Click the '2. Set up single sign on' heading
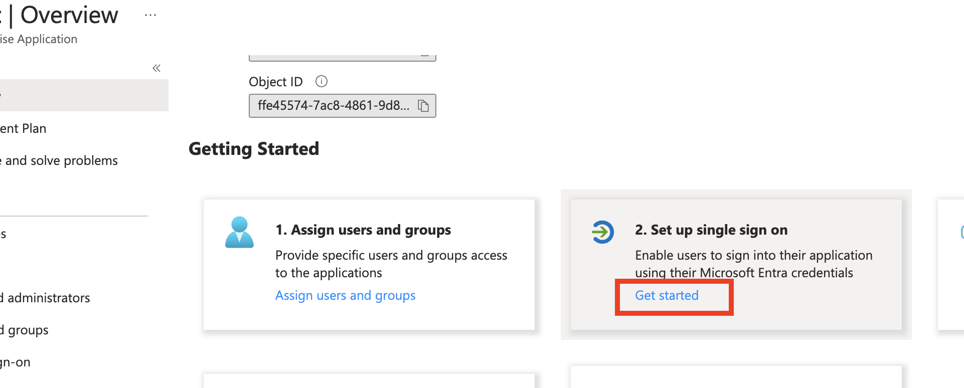964x388 pixels. point(711,230)
